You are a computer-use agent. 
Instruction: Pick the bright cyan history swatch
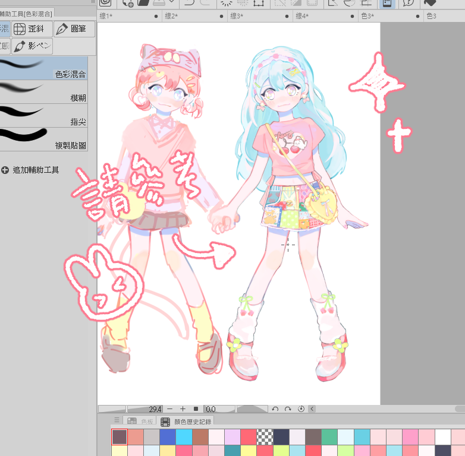click(184, 437)
